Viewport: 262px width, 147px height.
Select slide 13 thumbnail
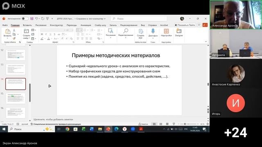(x=16, y=69)
